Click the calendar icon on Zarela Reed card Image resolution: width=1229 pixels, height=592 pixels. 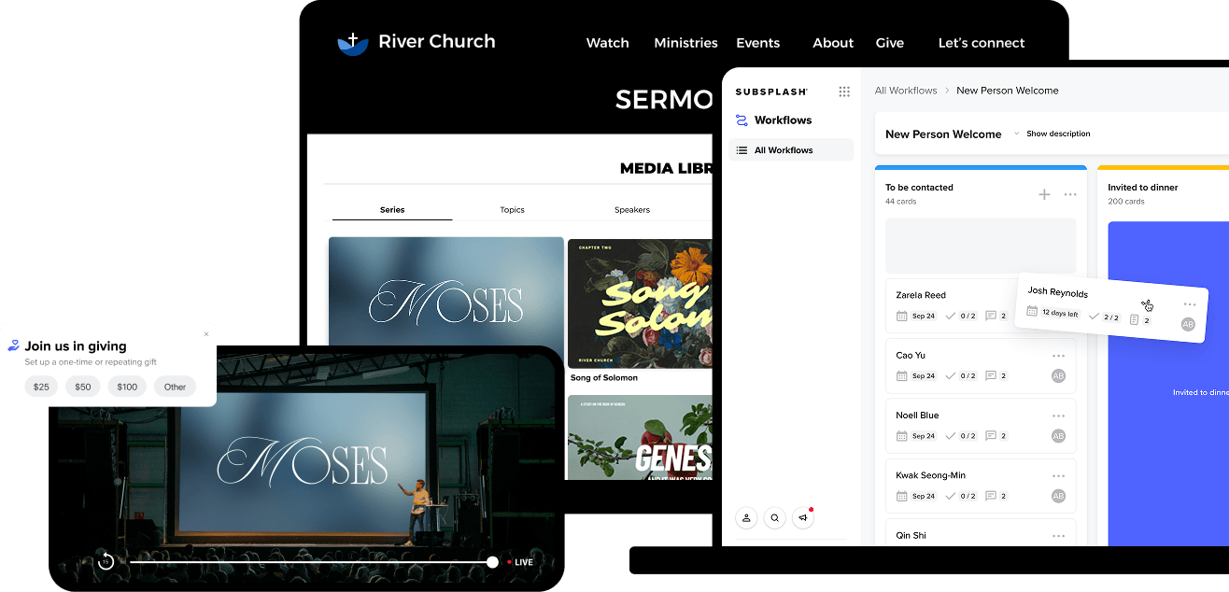click(901, 316)
